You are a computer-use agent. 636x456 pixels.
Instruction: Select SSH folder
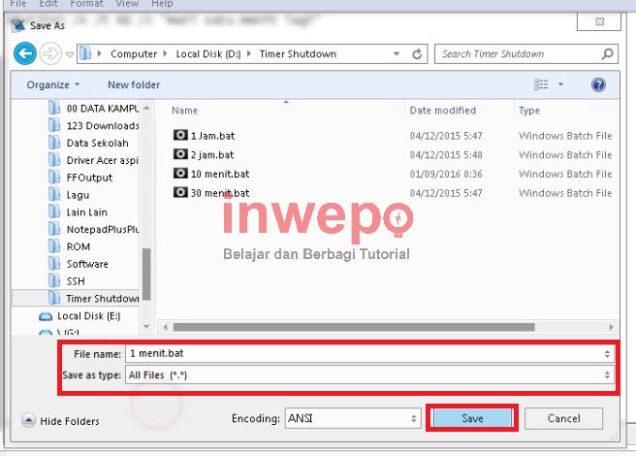pos(67,281)
